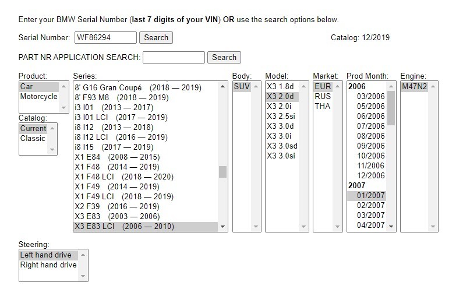Click Search button beside Part NR field
The image size is (470, 296).
(x=224, y=57)
